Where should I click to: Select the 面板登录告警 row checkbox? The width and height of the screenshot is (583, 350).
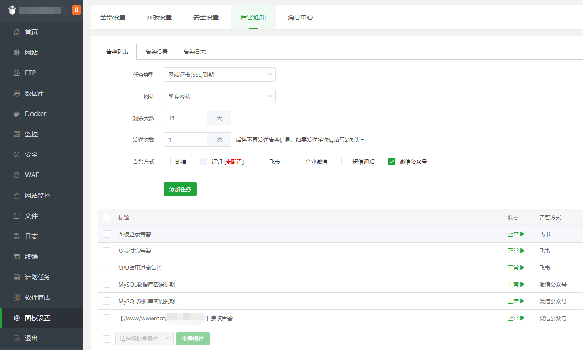(x=106, y=234)
